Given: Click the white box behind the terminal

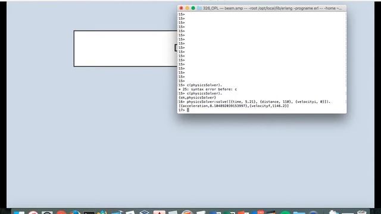Looking at the screenshot, I should tap(126, 49).
